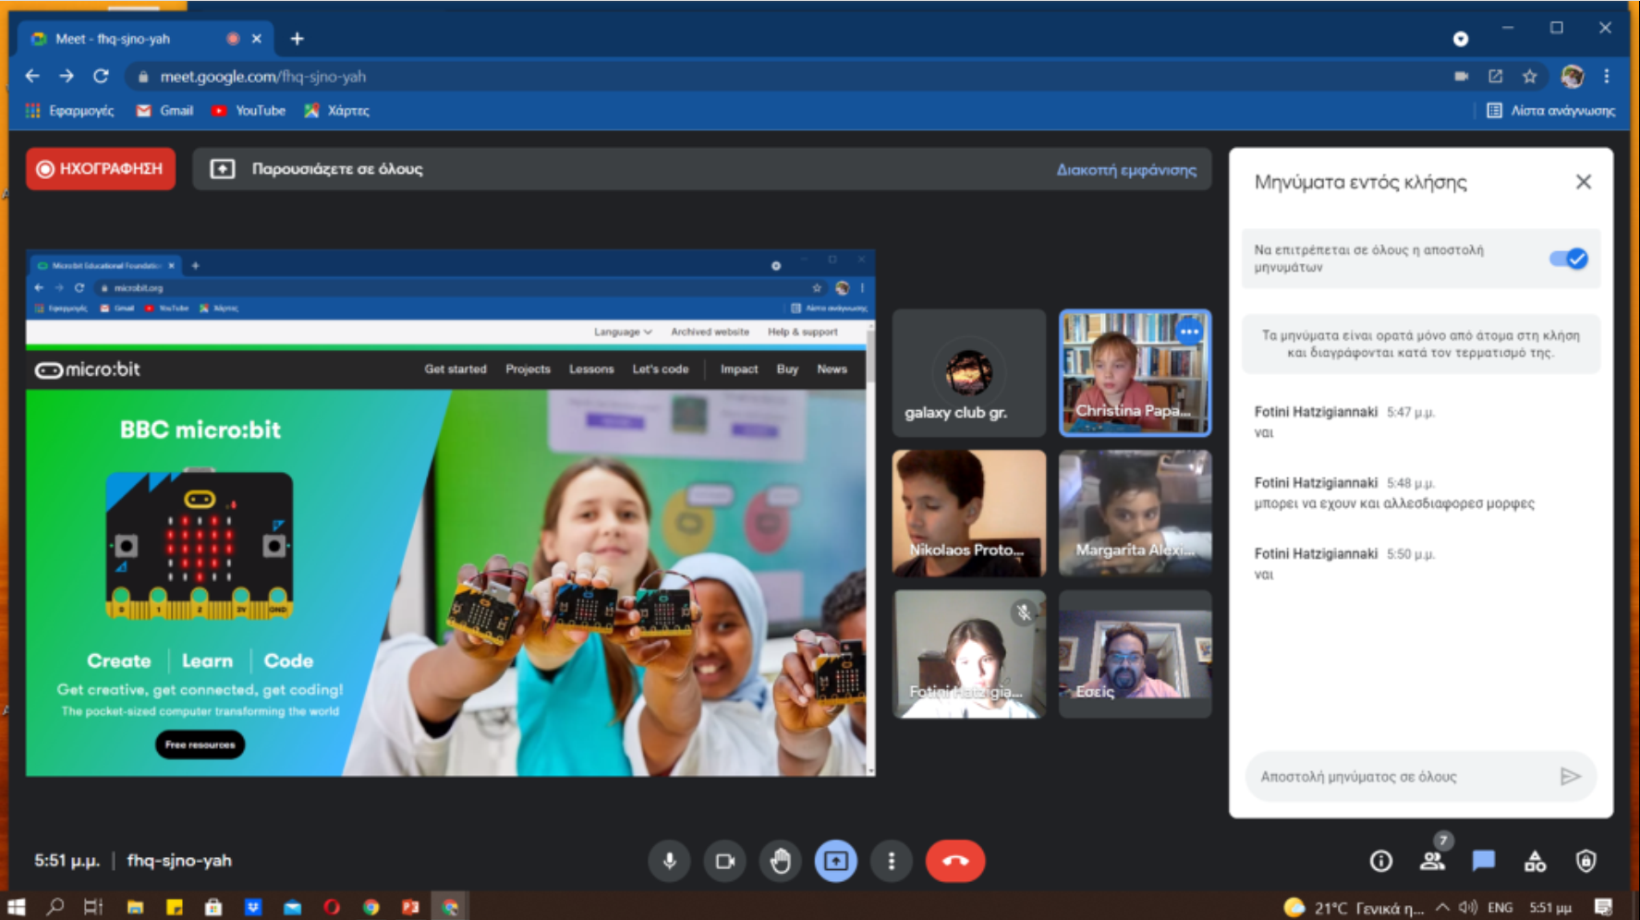
Task: Open YouTube bookmark
Action: [249, 111]
